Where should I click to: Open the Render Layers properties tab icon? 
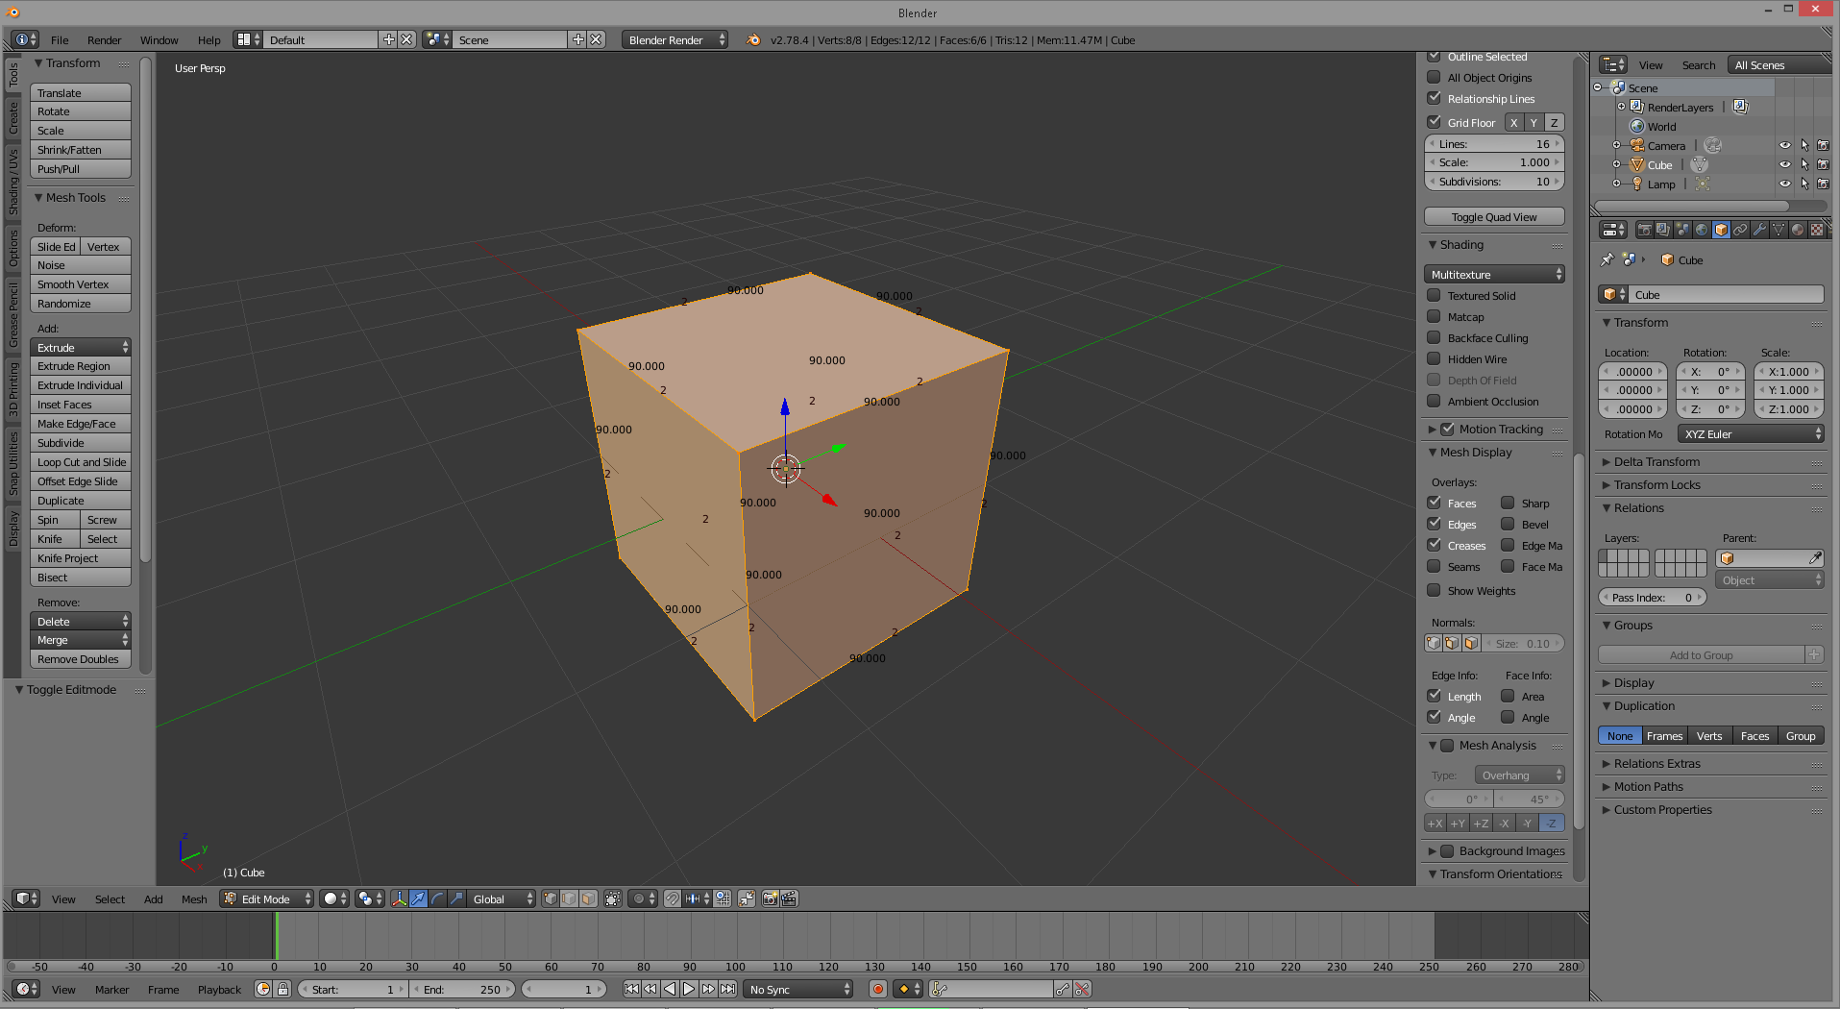click(1663, 230)
